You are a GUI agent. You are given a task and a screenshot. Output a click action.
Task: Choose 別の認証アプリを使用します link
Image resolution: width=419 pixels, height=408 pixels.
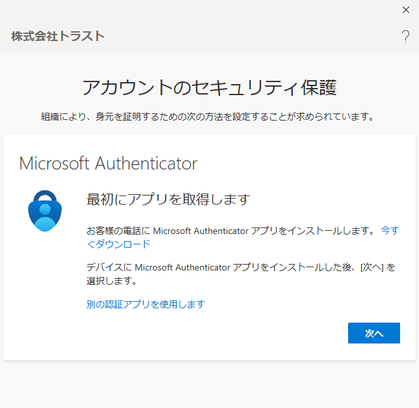point(146,304)
